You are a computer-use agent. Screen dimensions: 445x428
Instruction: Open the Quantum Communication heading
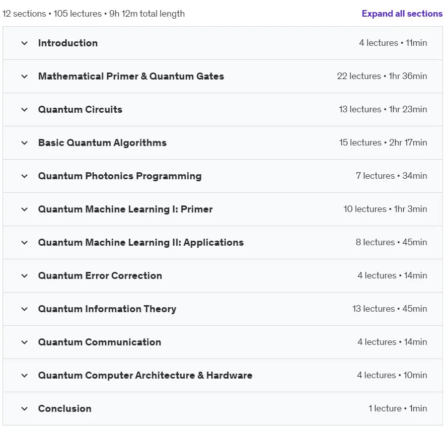tap(100, 342)
